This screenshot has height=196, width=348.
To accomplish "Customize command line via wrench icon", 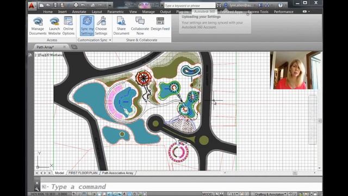I will [37, 189].
